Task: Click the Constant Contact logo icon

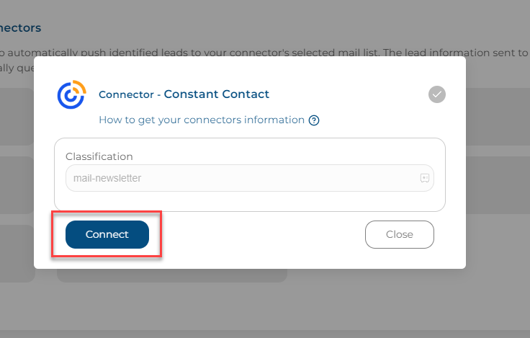Action: pyautogui.click(x=72, y=94)
